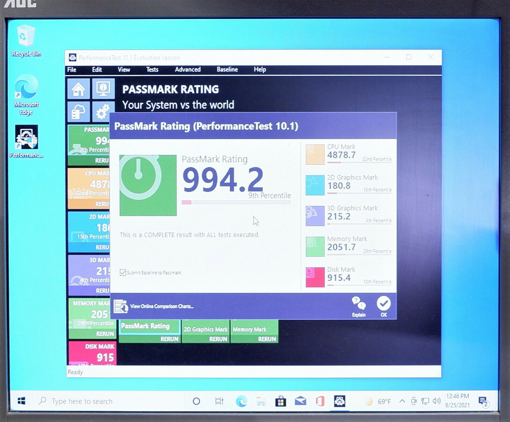Toggle Submit Baseline to Passmark checkbox
510x422 pixels.
[123, 272]
